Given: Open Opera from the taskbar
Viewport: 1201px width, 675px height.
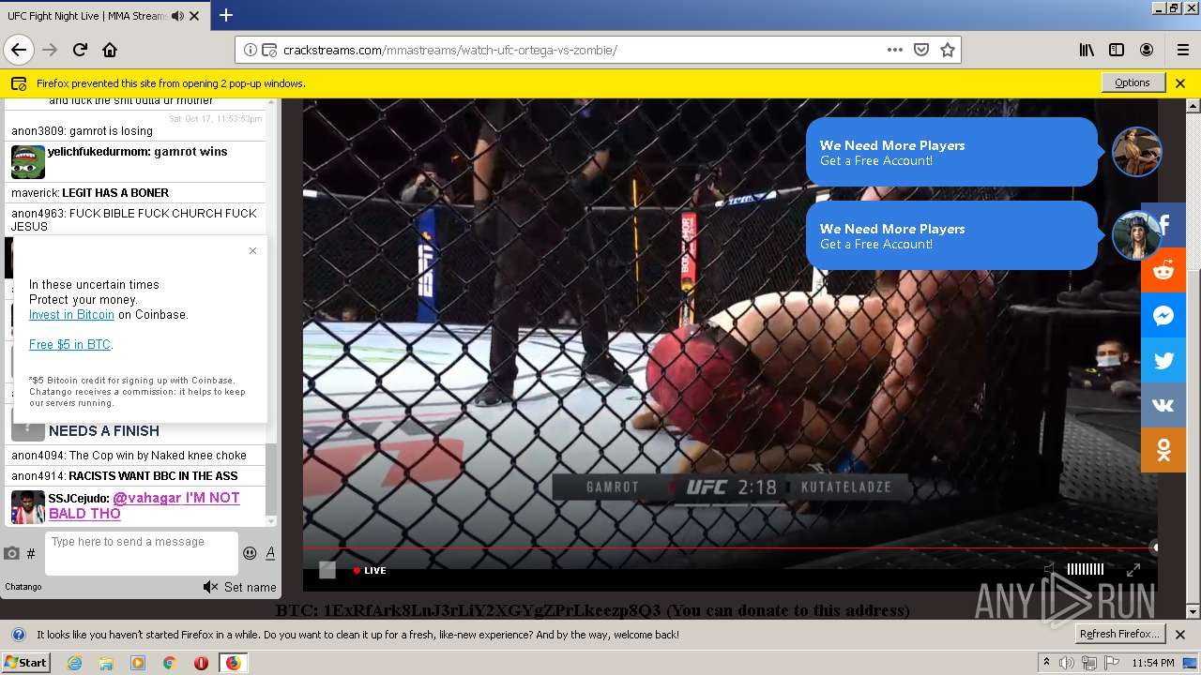Looking at the screenshot, I should (x=201, y=663).
